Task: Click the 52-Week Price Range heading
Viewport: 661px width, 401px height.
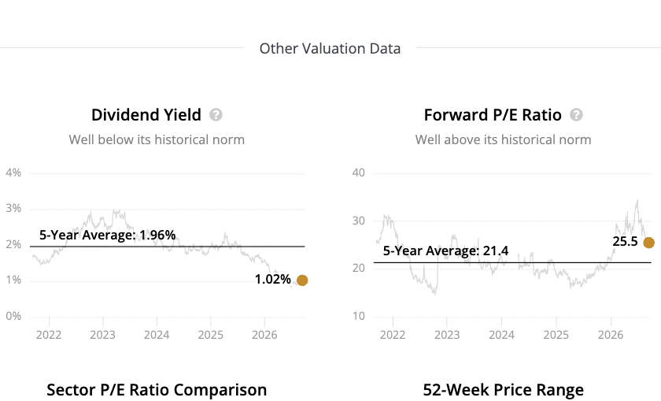Action: [504, 390]
